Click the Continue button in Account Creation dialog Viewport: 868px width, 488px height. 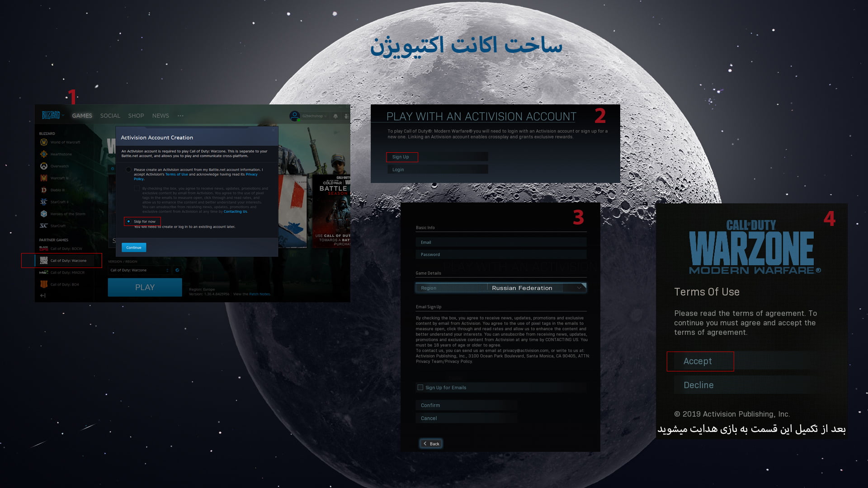coord(134,248)
